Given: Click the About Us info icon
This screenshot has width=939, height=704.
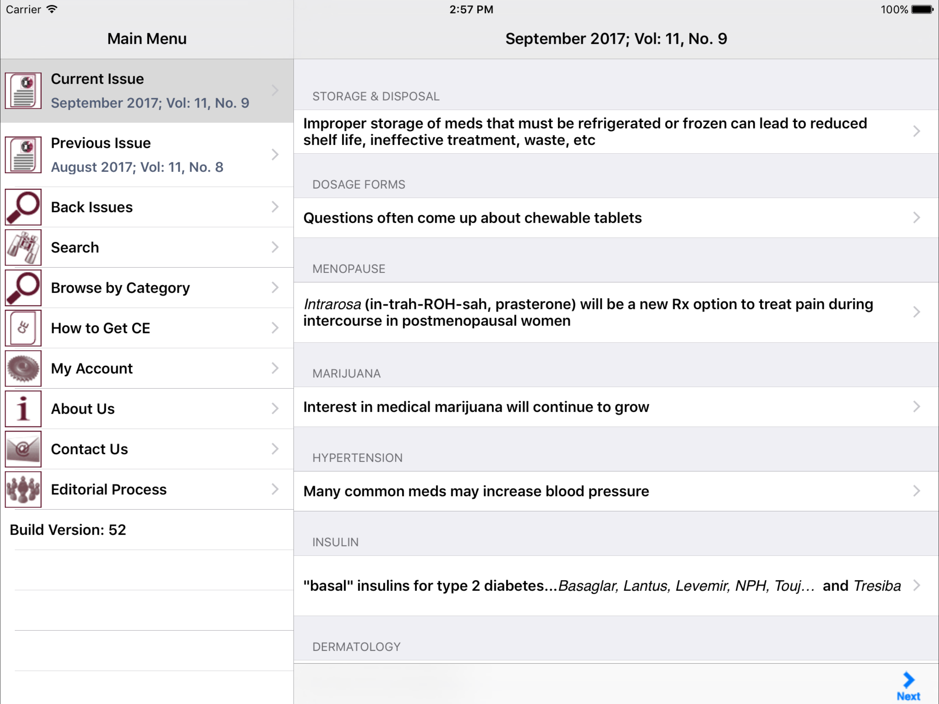Looking at the screenshot, I should [x=23, y=409].
